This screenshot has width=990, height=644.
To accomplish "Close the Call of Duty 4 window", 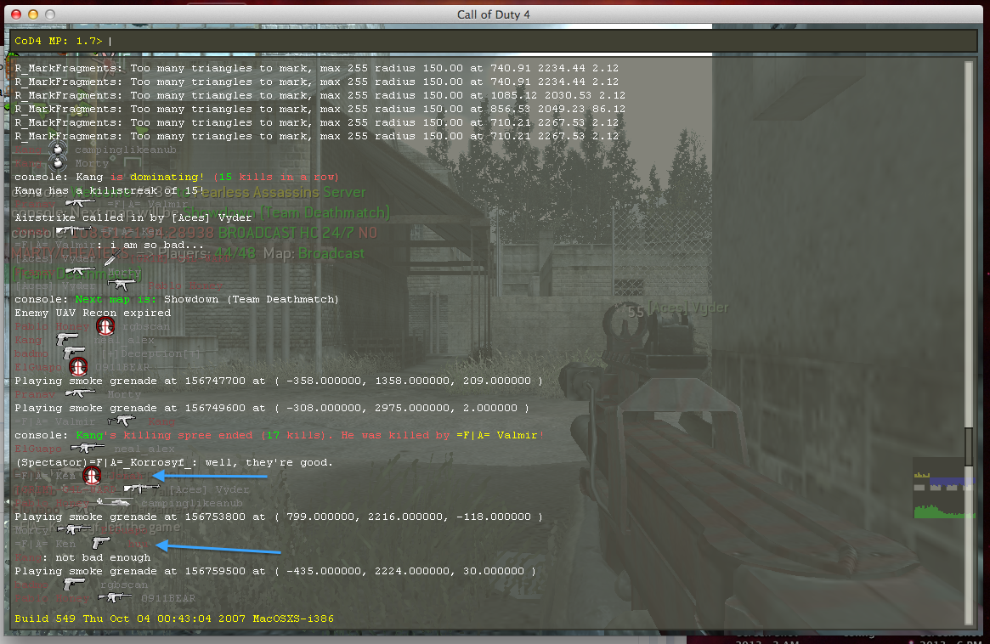I will tap(16, 14).
